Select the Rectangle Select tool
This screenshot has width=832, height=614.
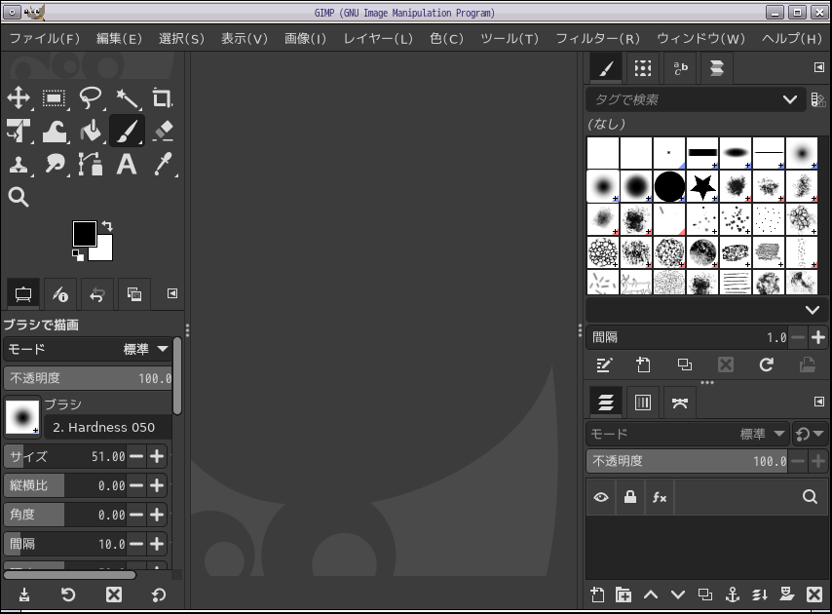pyautogui.click(x=55, y=97)
